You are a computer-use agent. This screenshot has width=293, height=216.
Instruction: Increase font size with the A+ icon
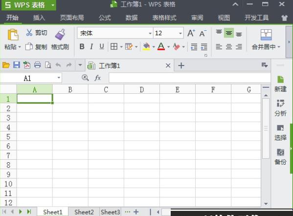pos(191,33)
